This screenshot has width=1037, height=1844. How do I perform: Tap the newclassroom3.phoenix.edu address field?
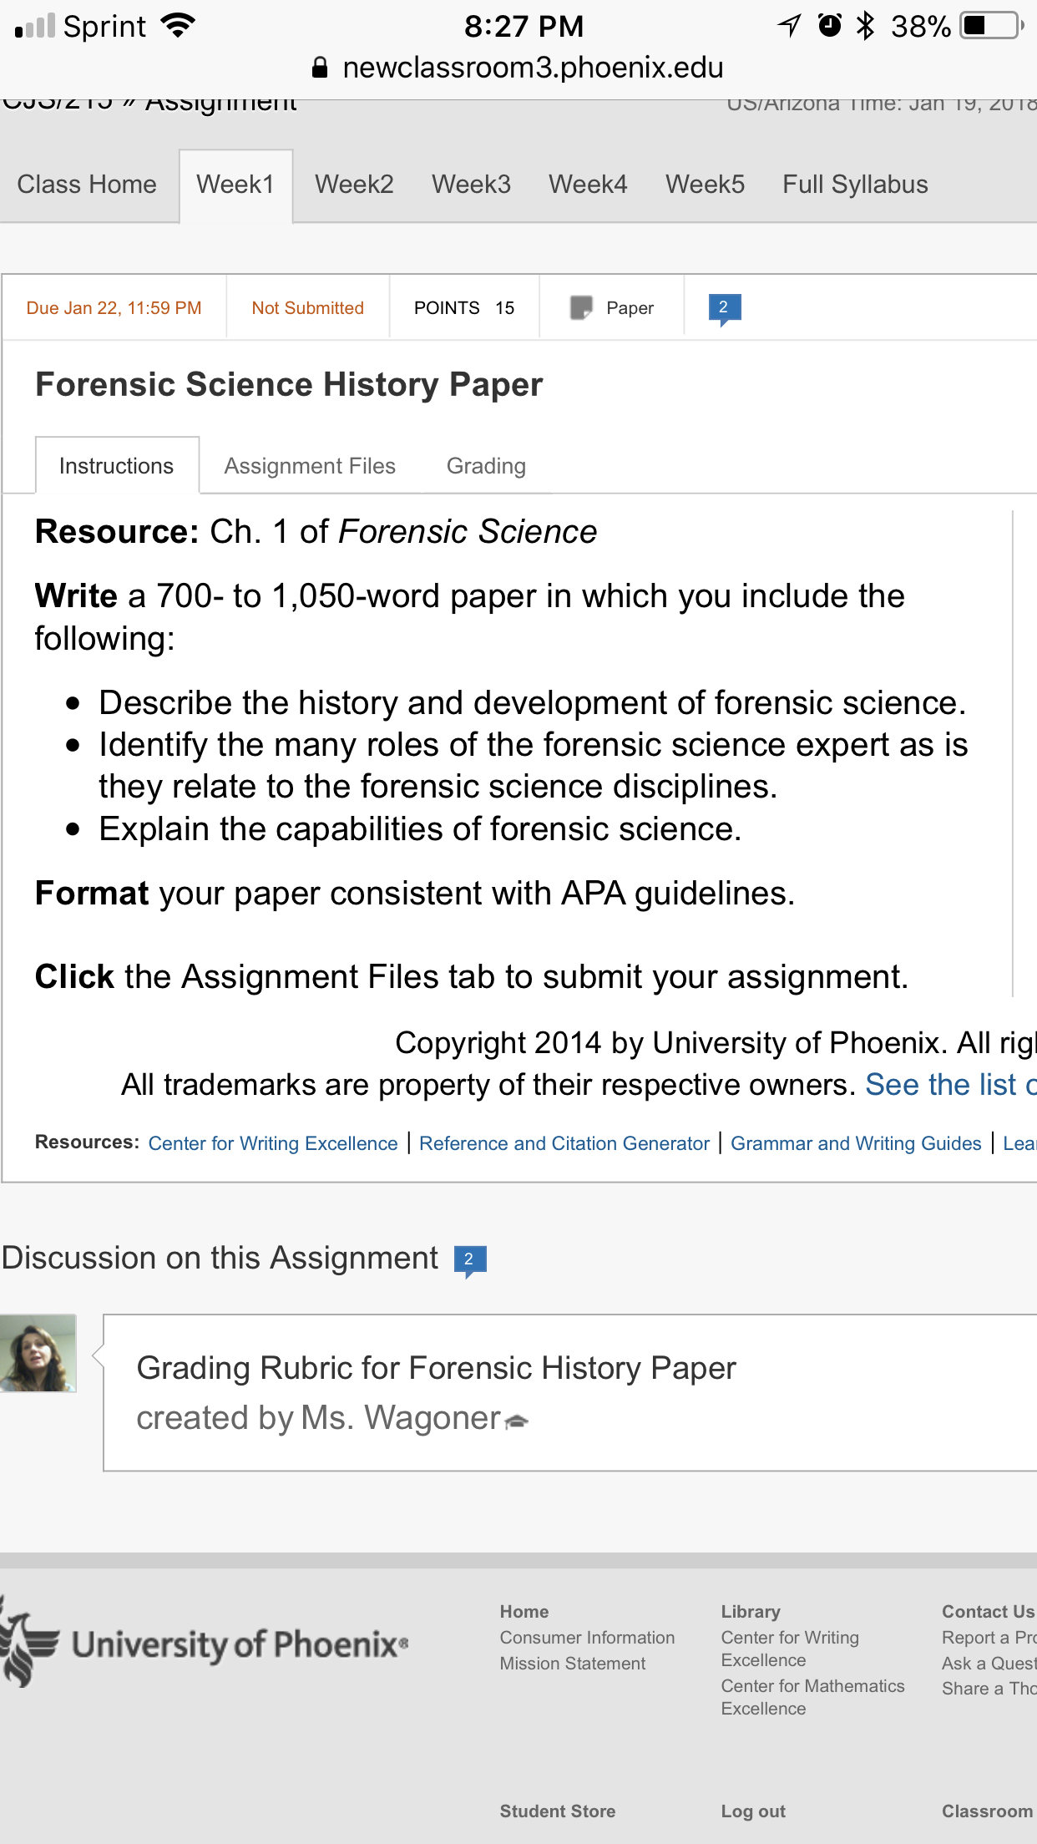(518, 68)
